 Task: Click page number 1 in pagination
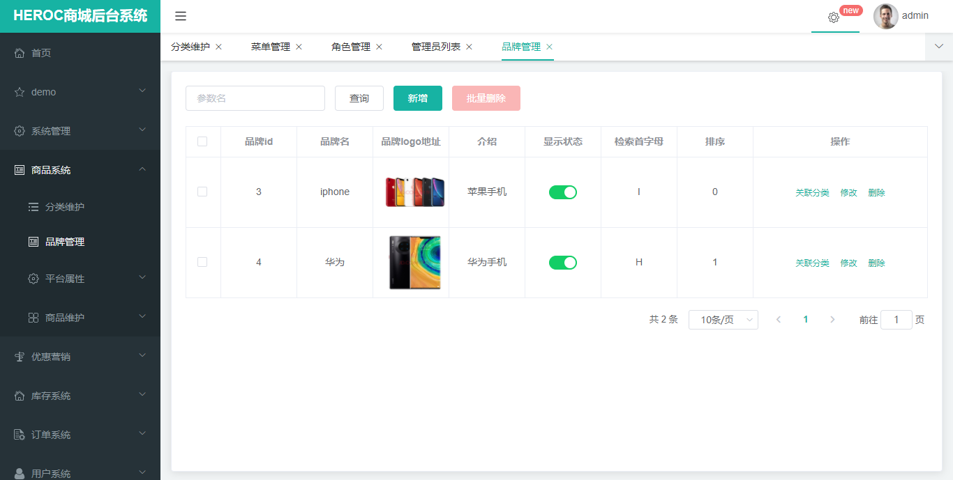806,320
